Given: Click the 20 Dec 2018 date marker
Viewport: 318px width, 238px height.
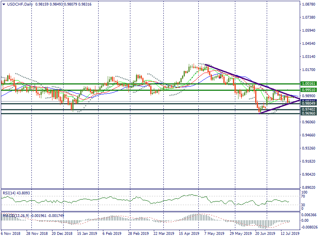Looking at the screenshot, I should [x=62, y=234].
